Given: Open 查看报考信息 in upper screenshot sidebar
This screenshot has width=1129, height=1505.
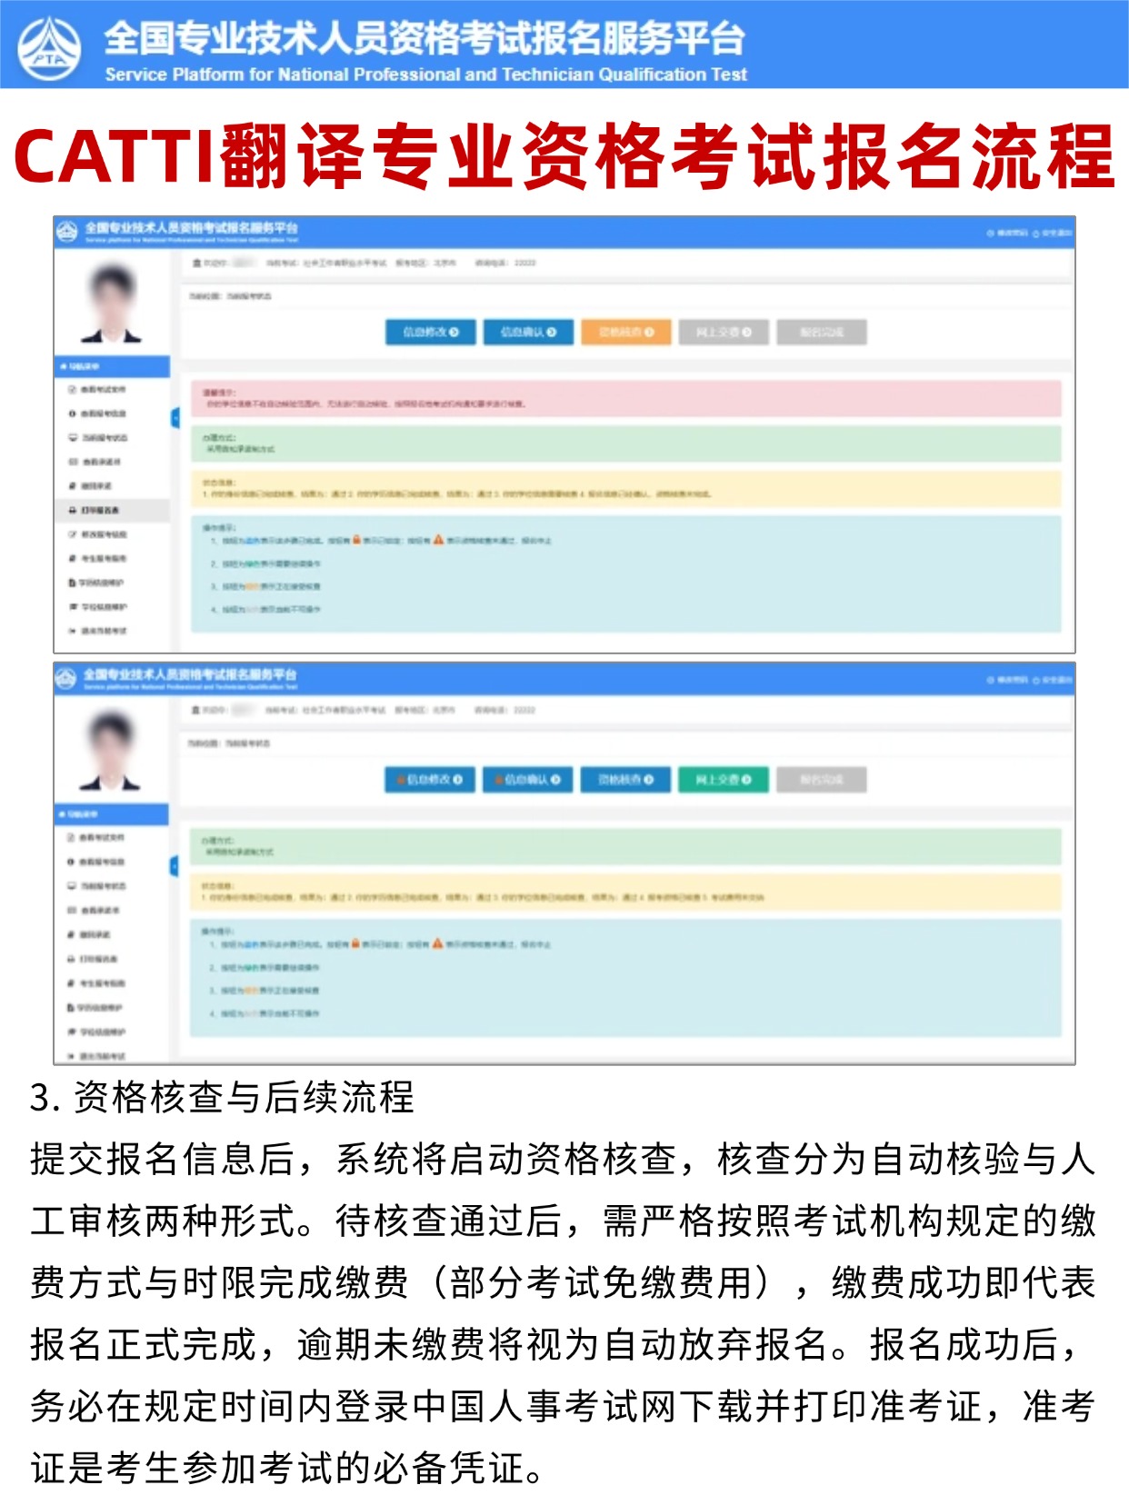Looking at the screenshot, I should coord(98,414).
